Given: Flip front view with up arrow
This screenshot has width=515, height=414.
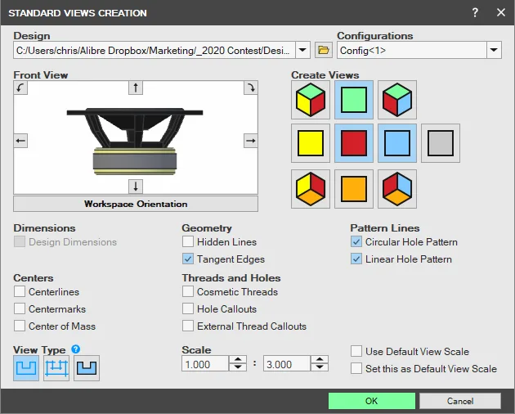Looking at the screenshot, I should tap(136, 88).
